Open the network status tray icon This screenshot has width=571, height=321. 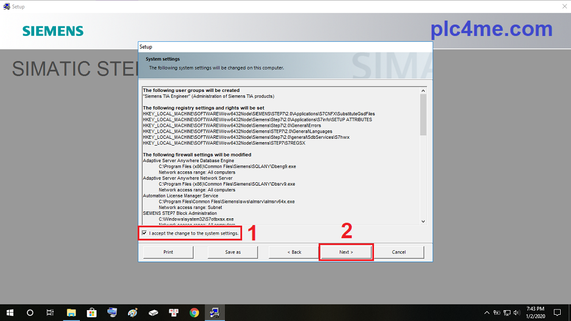507,312
